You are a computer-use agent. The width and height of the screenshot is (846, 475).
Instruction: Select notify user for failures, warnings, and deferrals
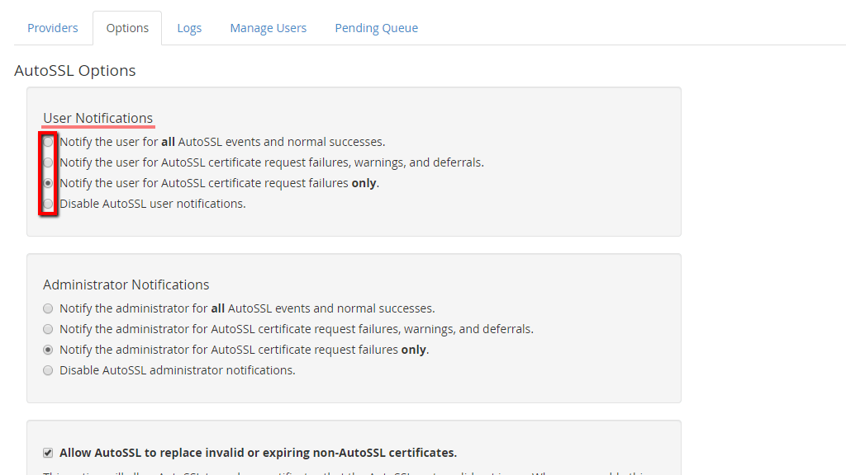[x=48, y=162]
